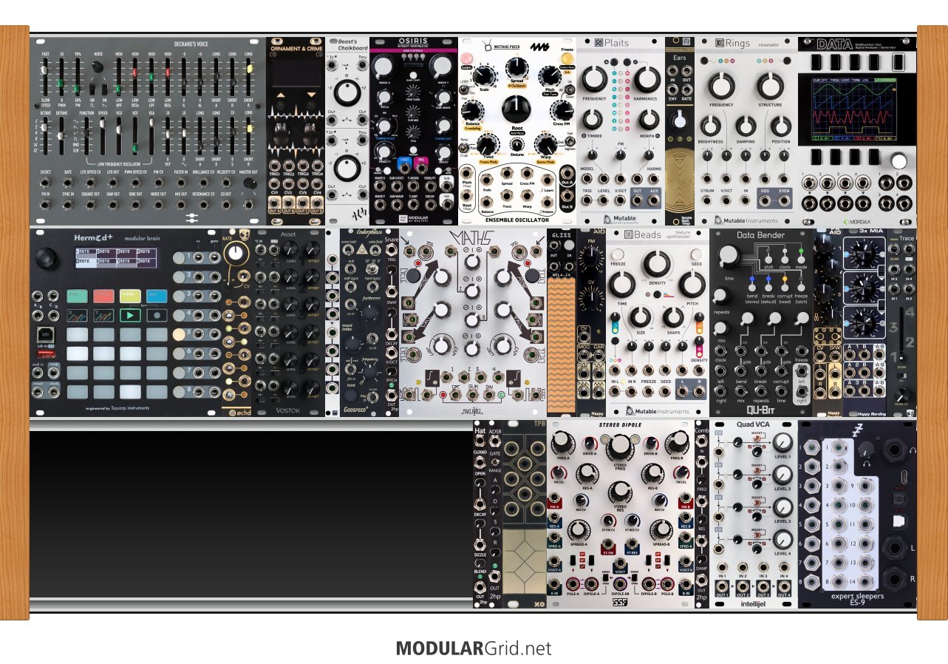This screenshot has width=948, height=664.
Task: Click the Hermod+ green play button
Action: pos(131,314)
